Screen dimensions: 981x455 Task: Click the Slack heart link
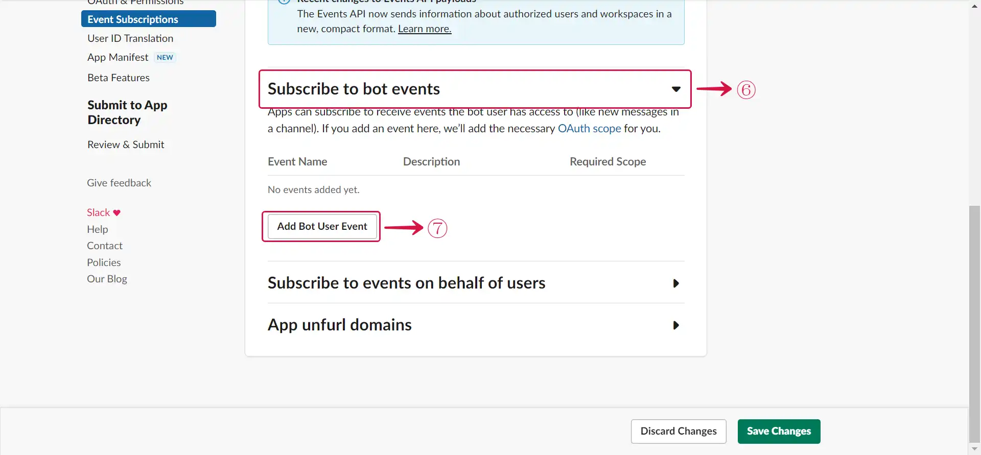(x=104, y=212)
